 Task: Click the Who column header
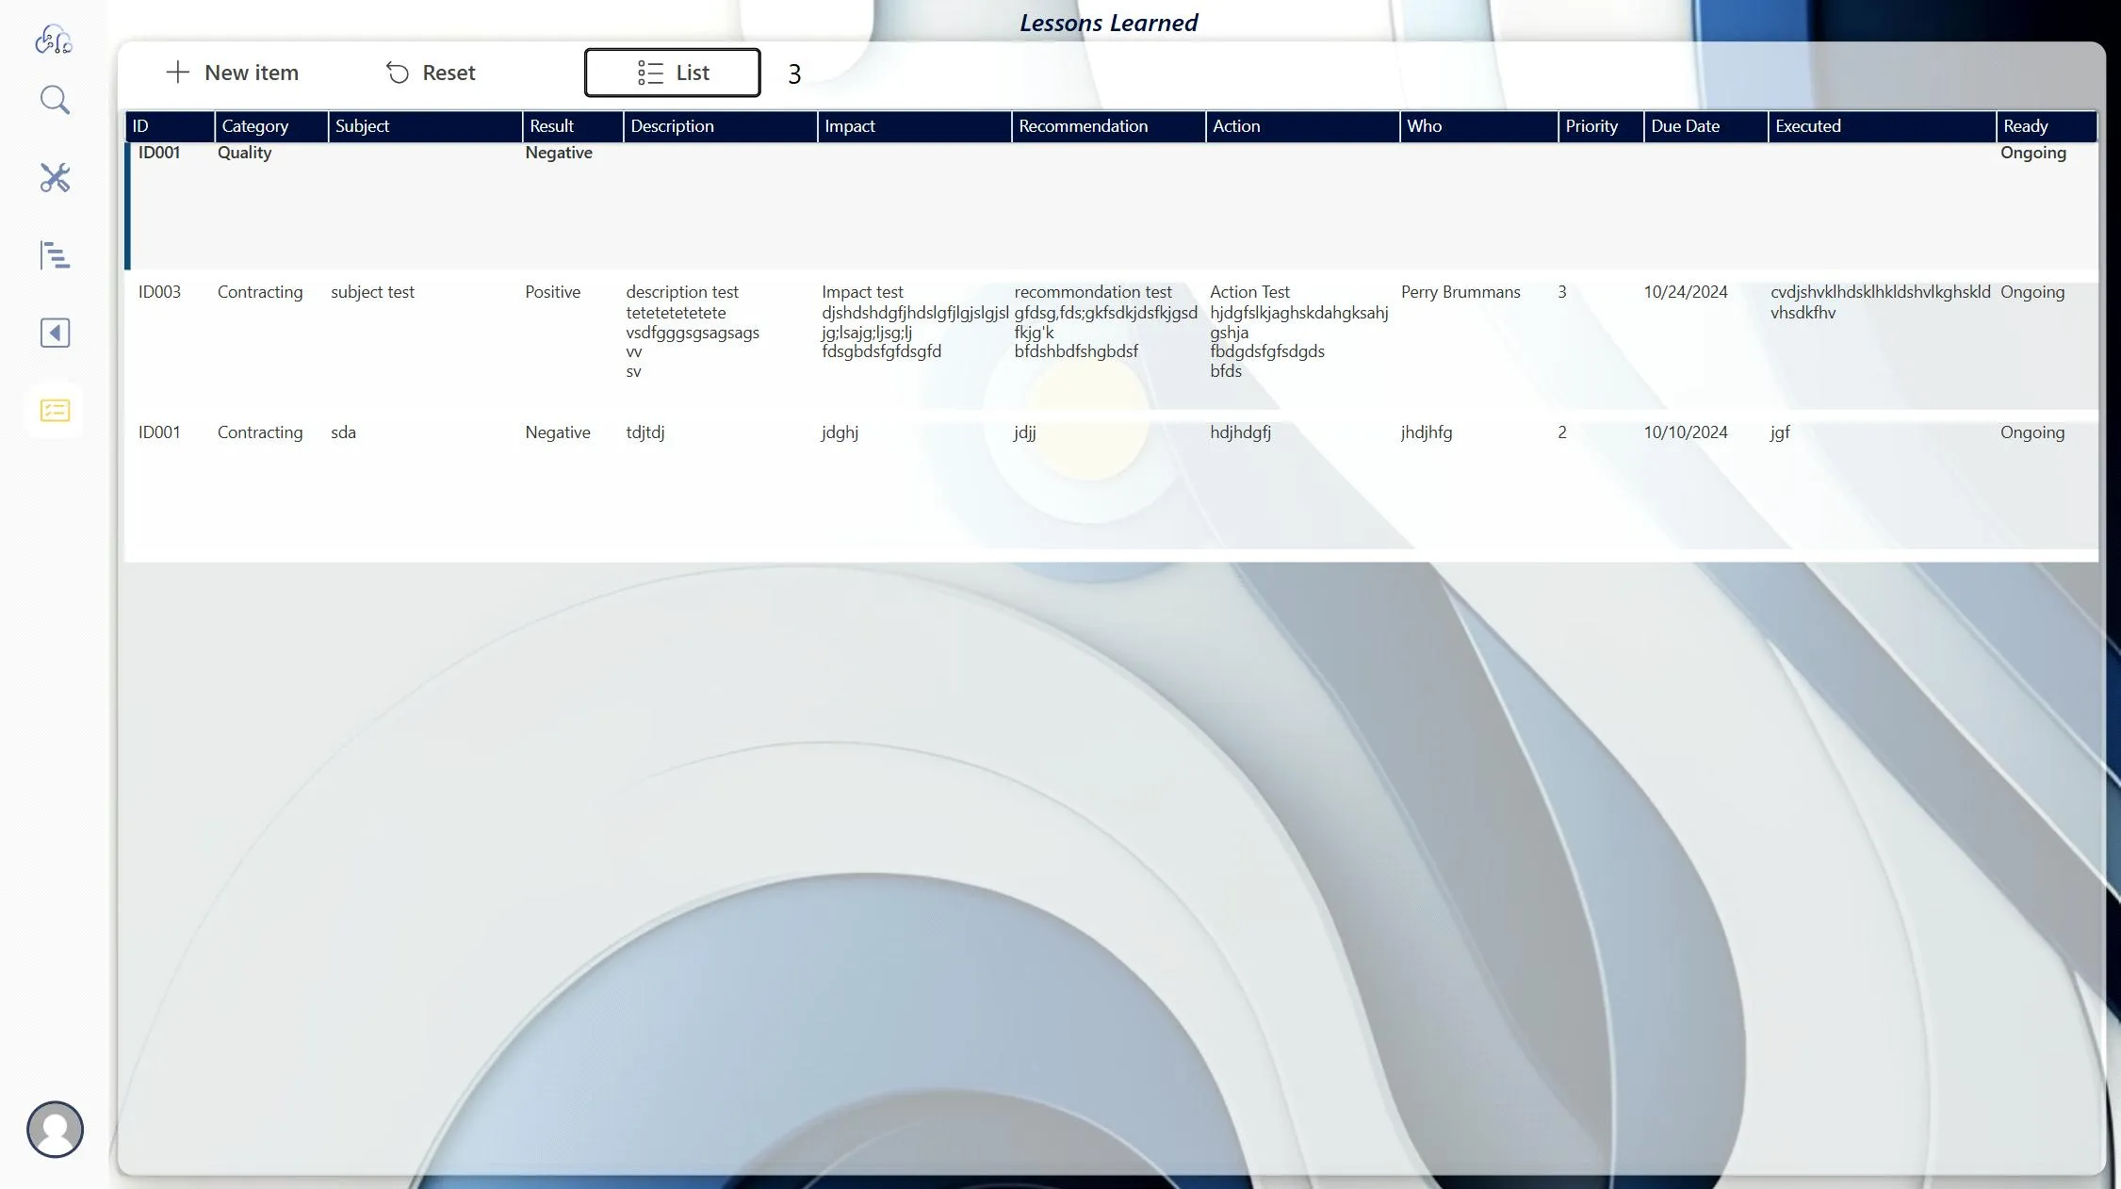1479,126
